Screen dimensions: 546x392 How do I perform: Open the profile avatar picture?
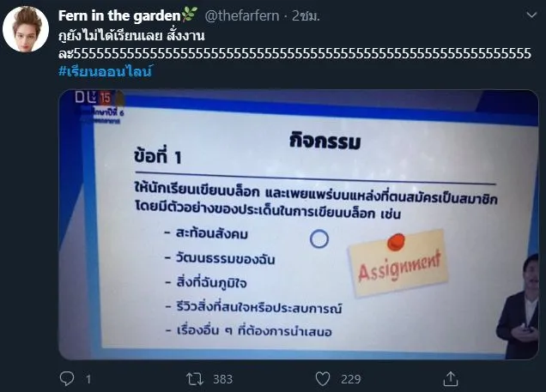(26, 29)
